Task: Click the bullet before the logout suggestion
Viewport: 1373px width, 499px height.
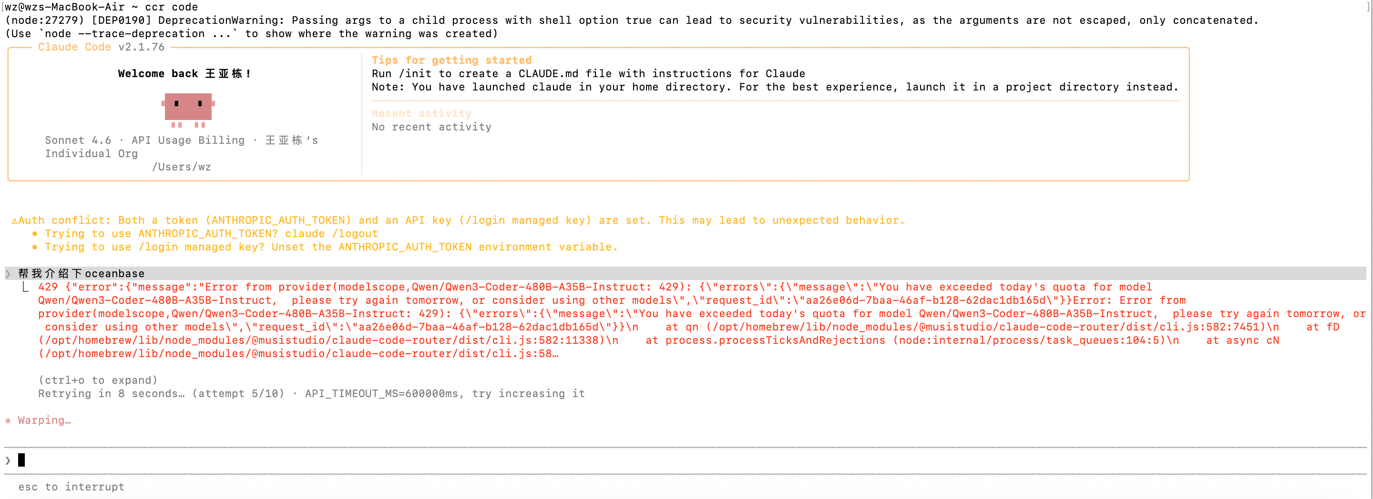Action: click(x=35, y=234)
